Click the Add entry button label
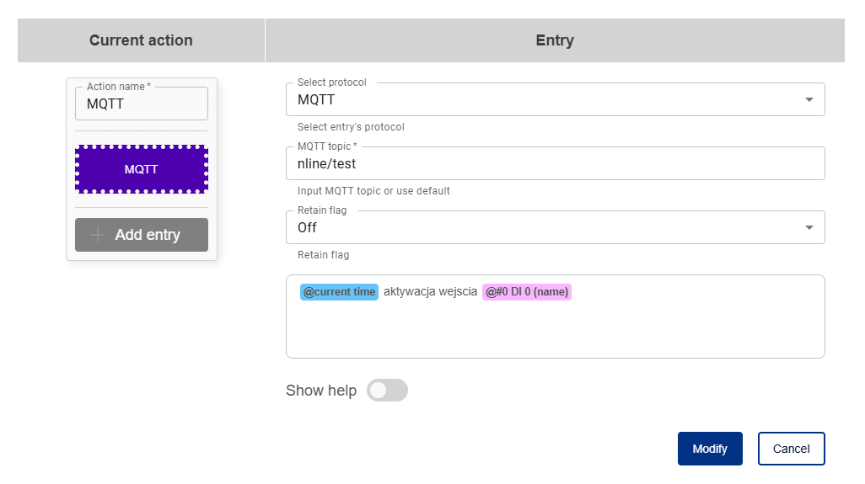 pyautogui.click(x=148, y=235)
